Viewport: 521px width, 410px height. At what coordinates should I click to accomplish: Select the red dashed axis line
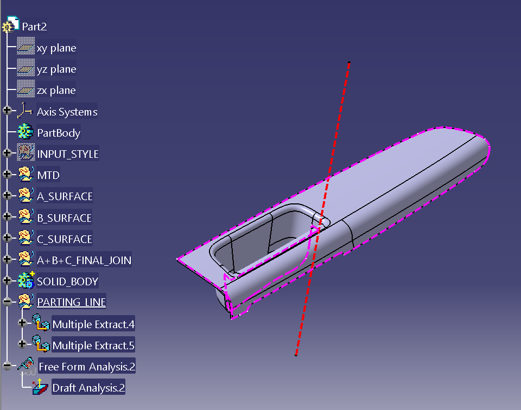[339, 123]
